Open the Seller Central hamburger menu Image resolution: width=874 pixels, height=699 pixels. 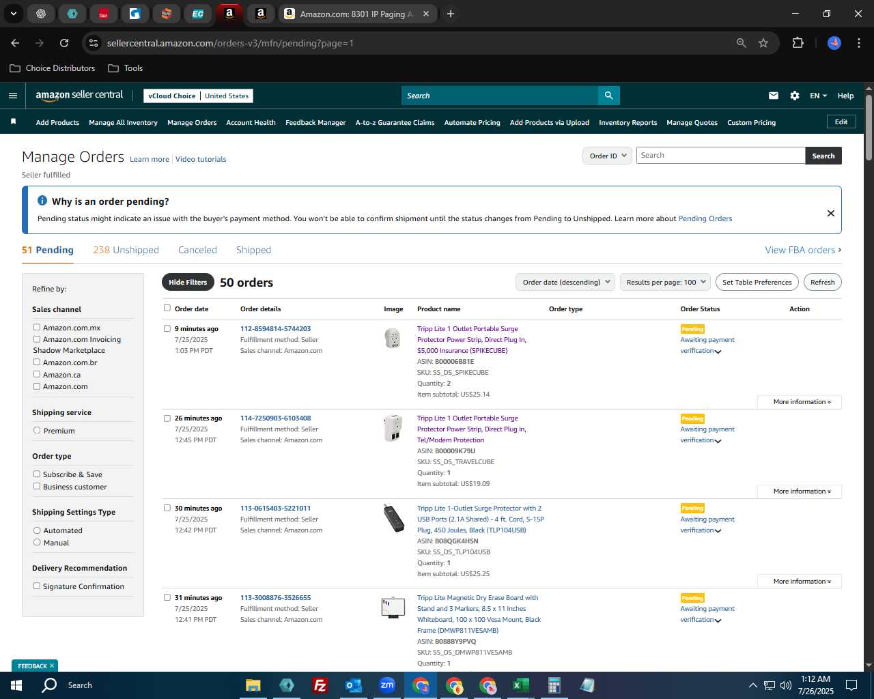[x=13, y=96]
